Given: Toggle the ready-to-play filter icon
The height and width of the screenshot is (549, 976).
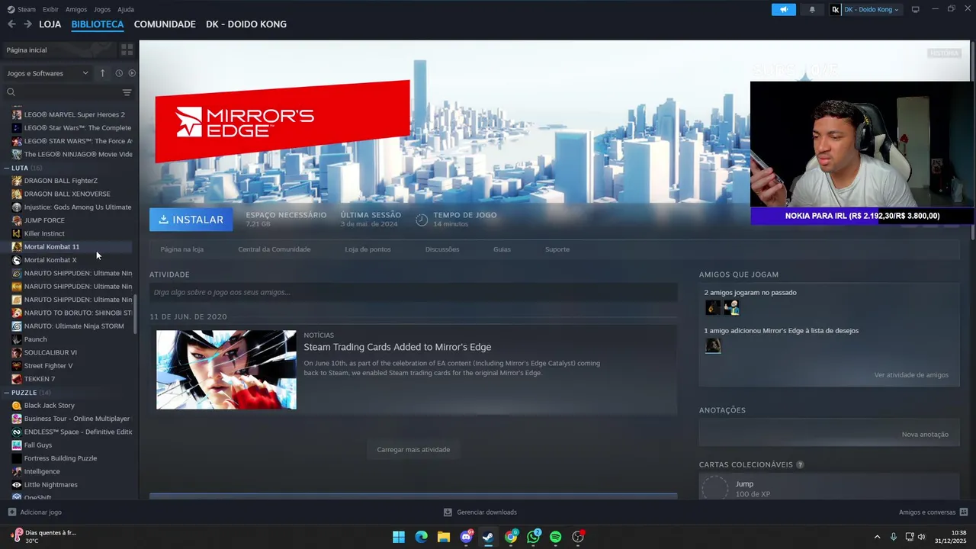Looking at the screenshot, I should pyautogui.click(x=132, y=73).
